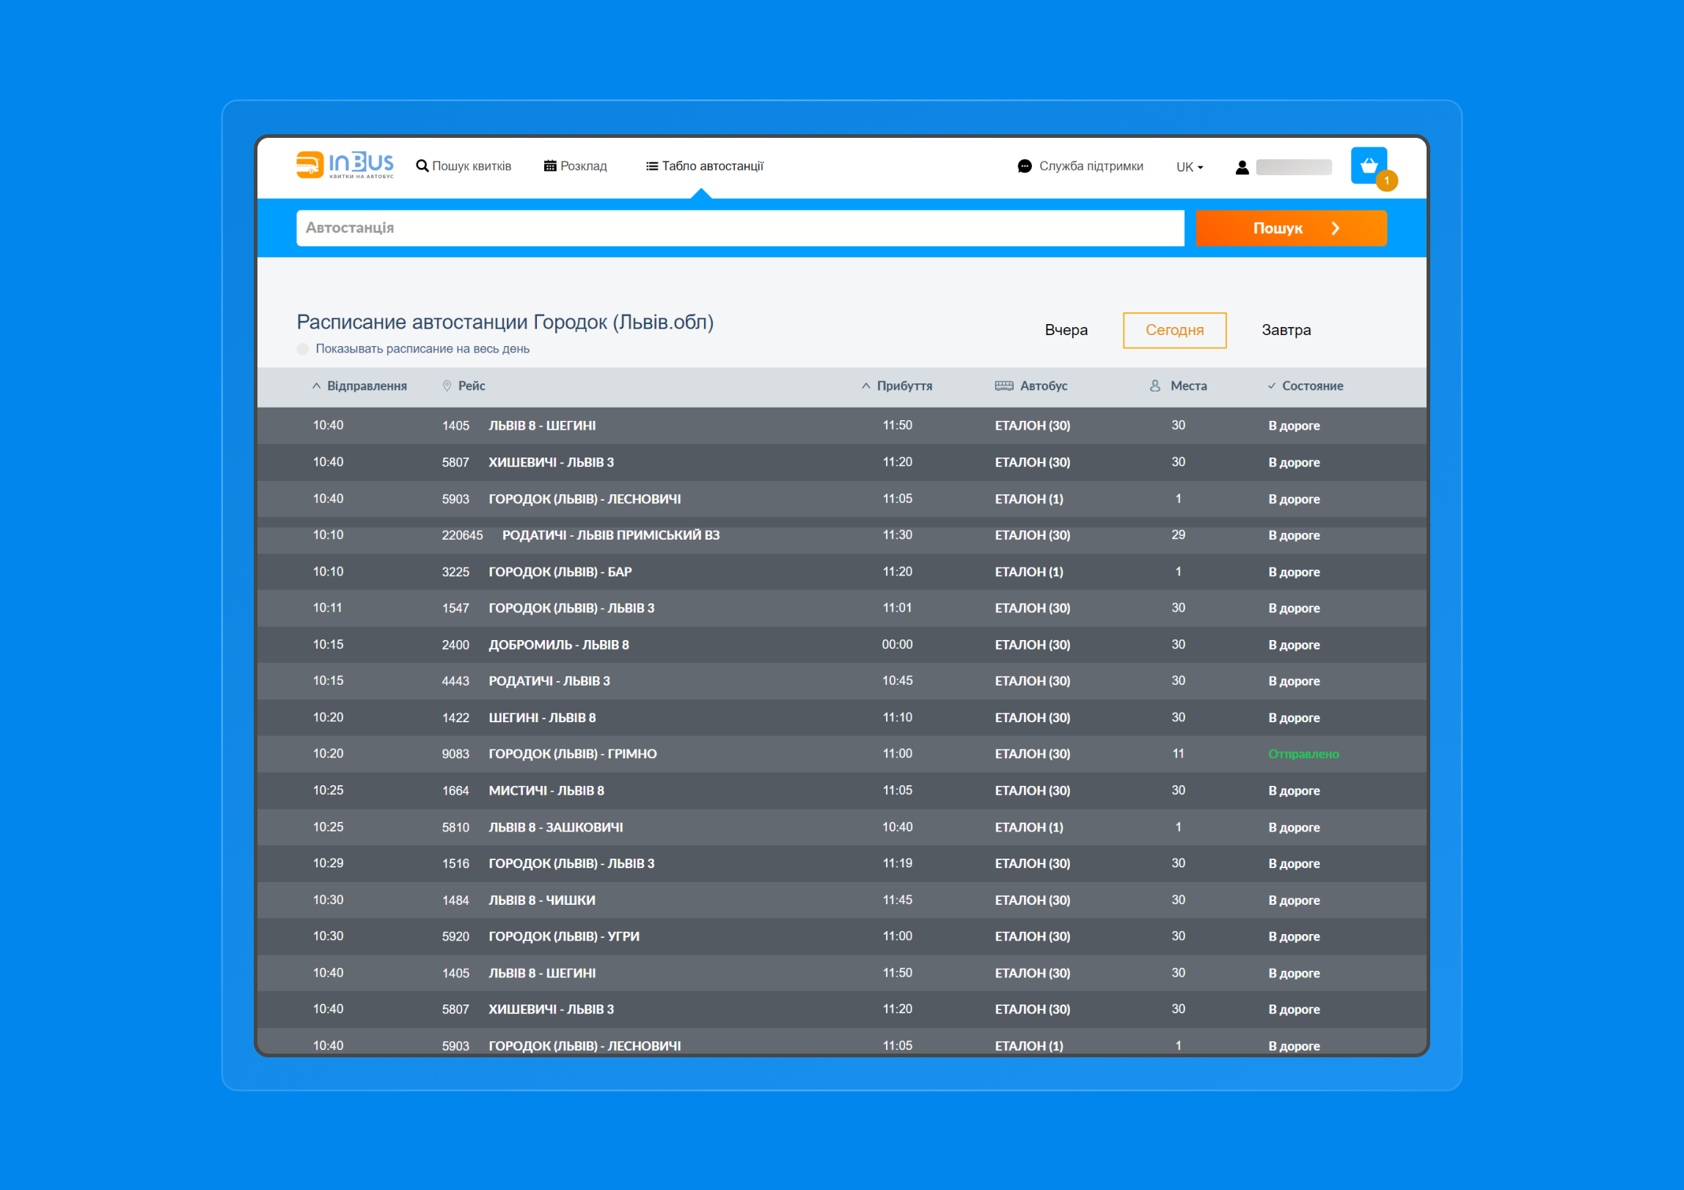Viewport: 1684px width, 1190px height.
Task: Click the person icon in Места header
Action: point(1155,386)
